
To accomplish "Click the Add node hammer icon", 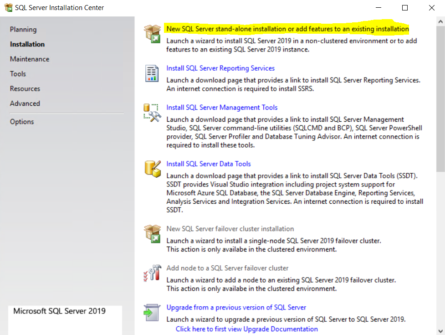I will 152,273.
